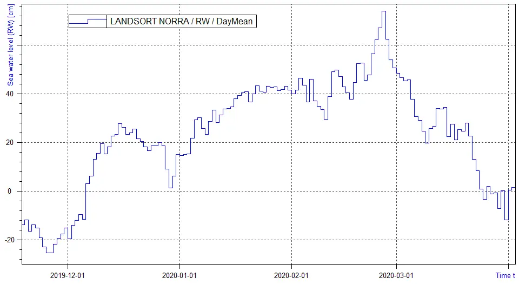Click the legend's step-line sample symbol
Screen dimensions: 519x284
[x=88, y=21]
